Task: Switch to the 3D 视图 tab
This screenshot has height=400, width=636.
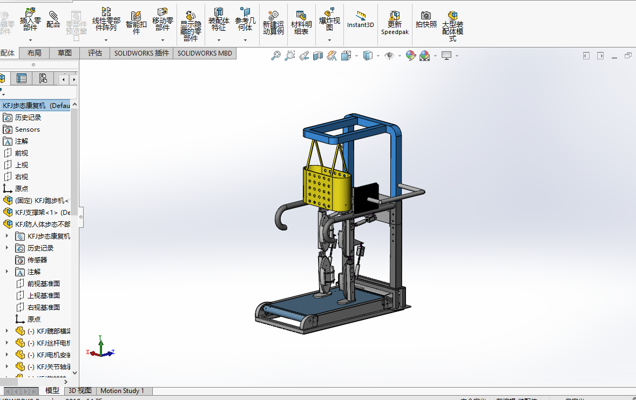Action: 80,391
